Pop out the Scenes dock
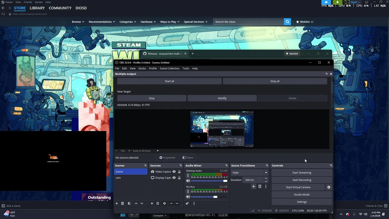Screen dimensions: 389x219 [x=145, y=165]
